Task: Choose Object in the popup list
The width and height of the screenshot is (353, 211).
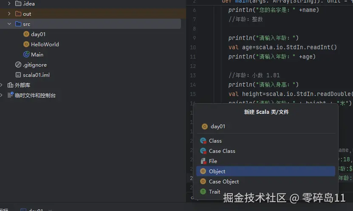Action: pyautogui.click(x=265, y=171)
